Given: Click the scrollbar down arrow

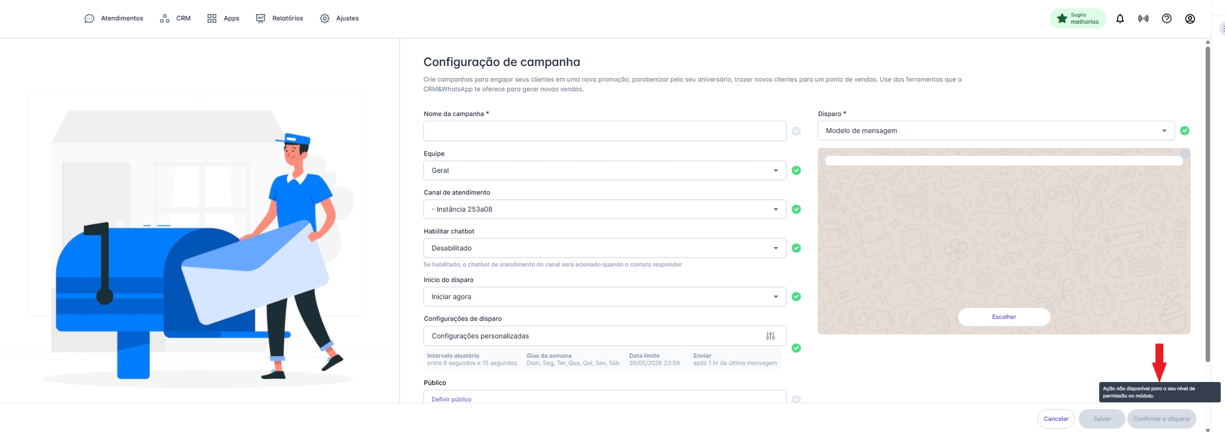Looking at the screenshot, I should click(1207, 430).
